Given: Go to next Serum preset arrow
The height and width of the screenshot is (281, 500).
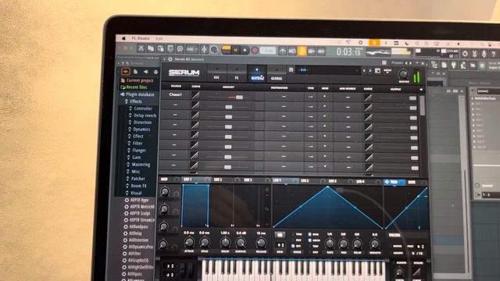Looking at the screenshot, I should pyautogui.click(x=370, y=71).
